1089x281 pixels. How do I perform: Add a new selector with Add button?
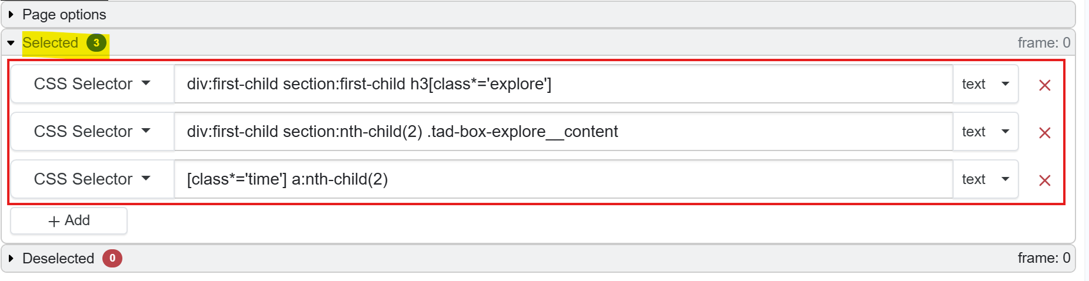click(69, 220)
